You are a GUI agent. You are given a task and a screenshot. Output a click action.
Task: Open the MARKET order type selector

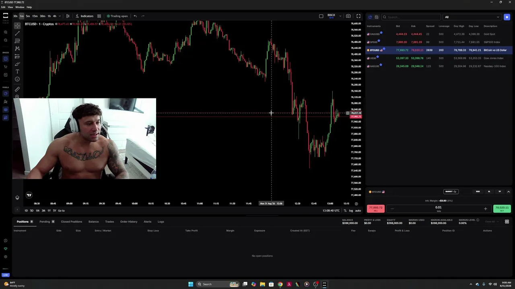point(450,191)
